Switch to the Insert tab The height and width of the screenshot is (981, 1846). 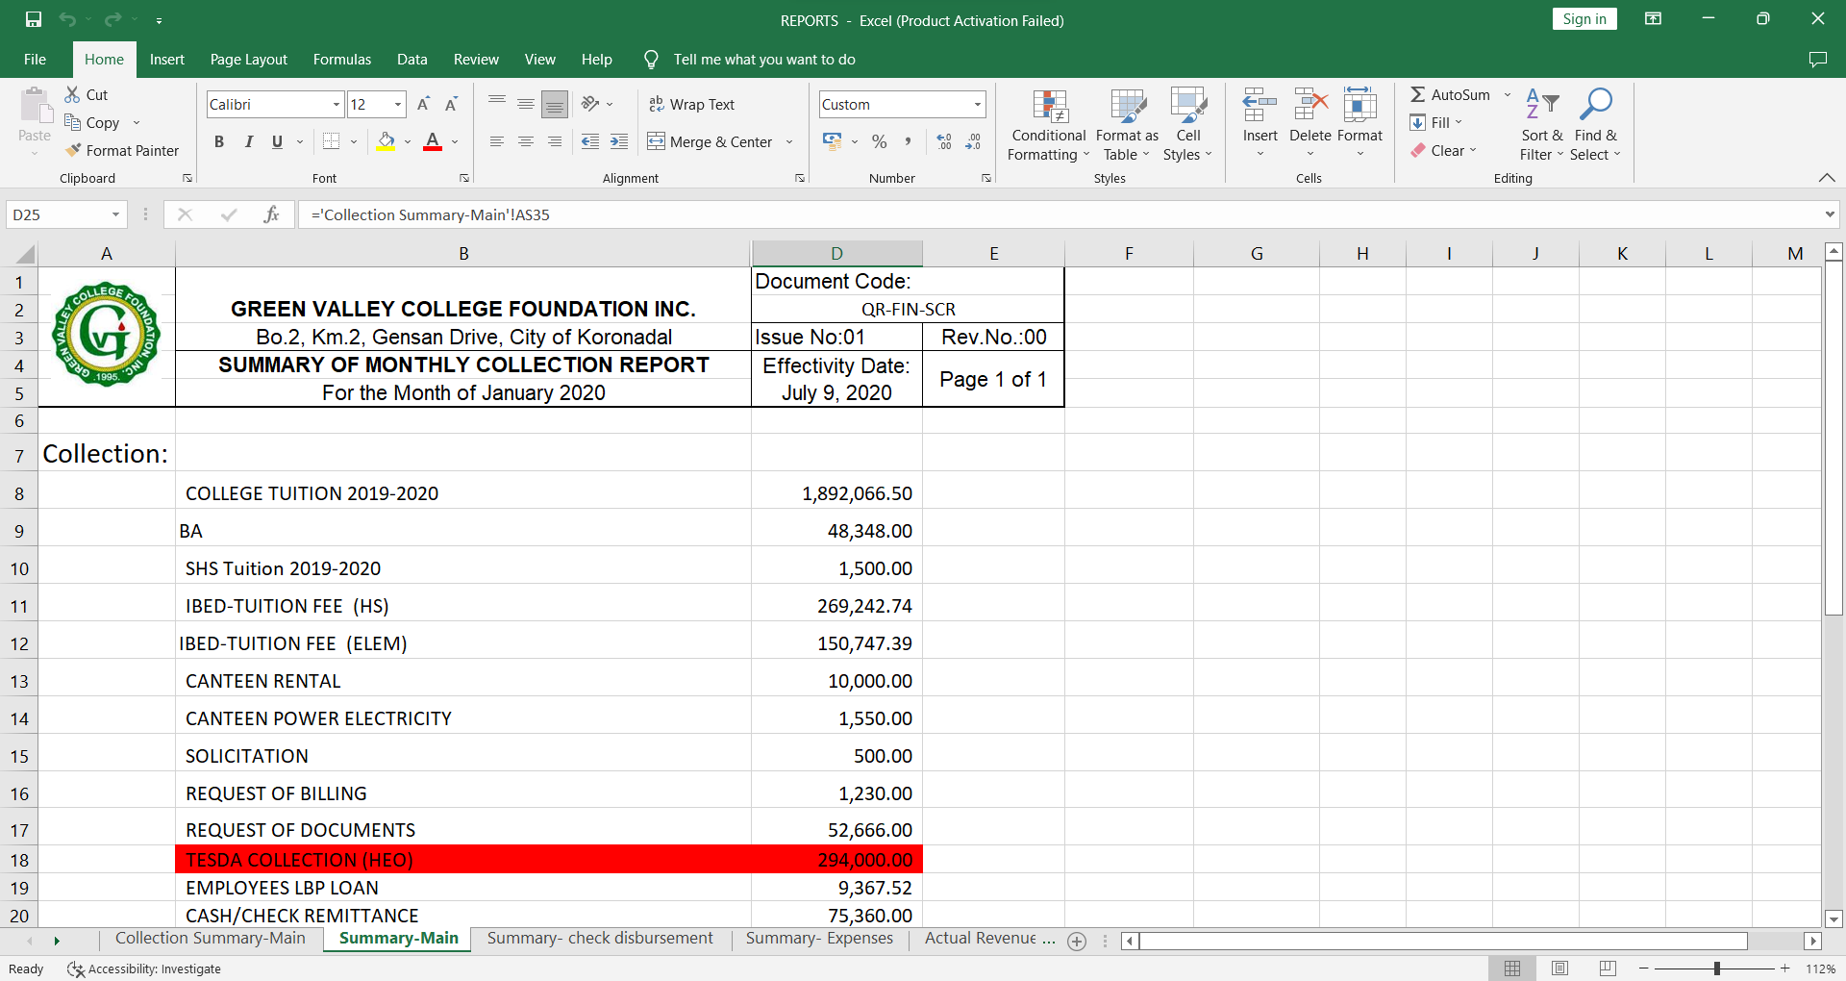tap(167, 60)
